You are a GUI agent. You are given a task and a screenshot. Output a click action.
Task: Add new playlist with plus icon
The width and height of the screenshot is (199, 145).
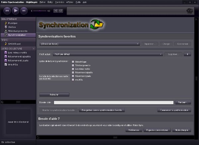click(x=33, y=48)
